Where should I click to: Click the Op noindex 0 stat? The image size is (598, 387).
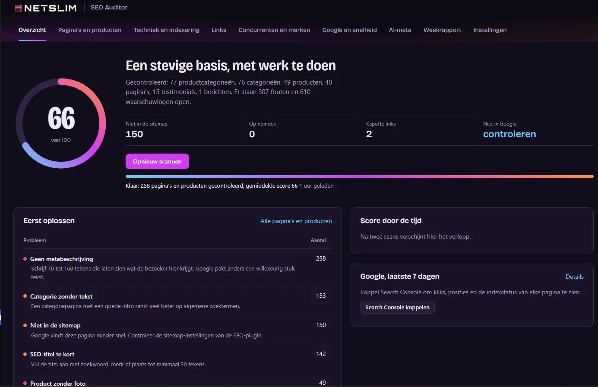[x=301, y=130]
